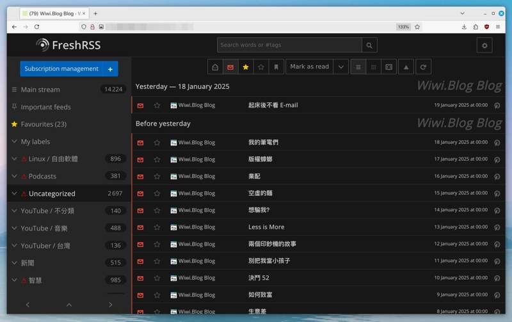The width and height of the screenshot is (512, 322).
Task: Select the 智慧 category
Action: pyautogui.click(x=35, y=280)
